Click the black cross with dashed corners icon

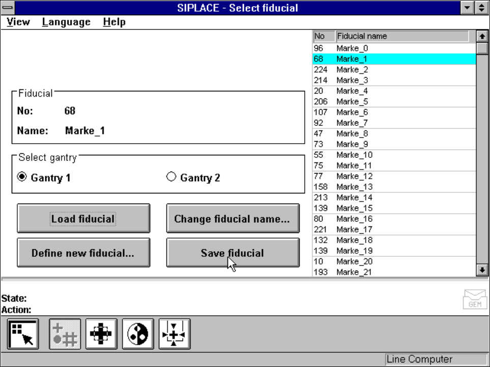pyautogui.click(x=101, y=334)
